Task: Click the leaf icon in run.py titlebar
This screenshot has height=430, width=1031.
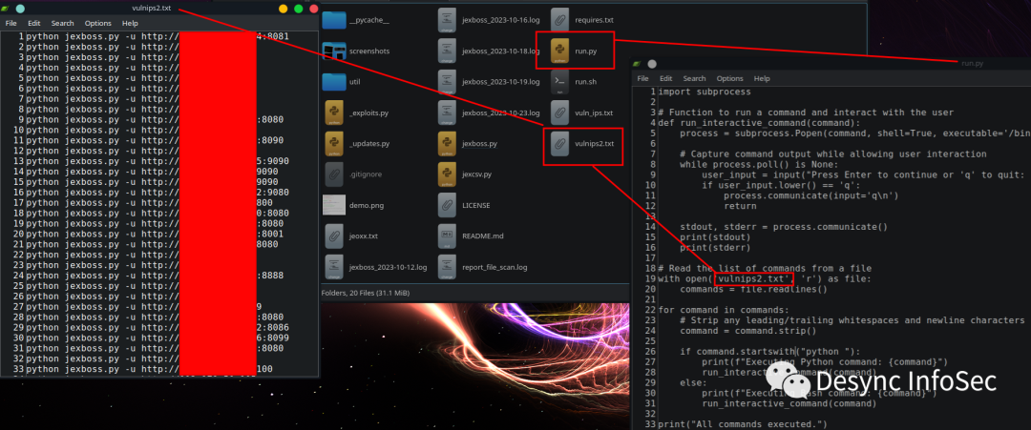Action: click(x=637, y=64)
